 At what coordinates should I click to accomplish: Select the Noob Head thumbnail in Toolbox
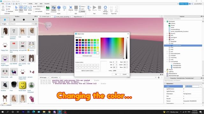[23, 85]
